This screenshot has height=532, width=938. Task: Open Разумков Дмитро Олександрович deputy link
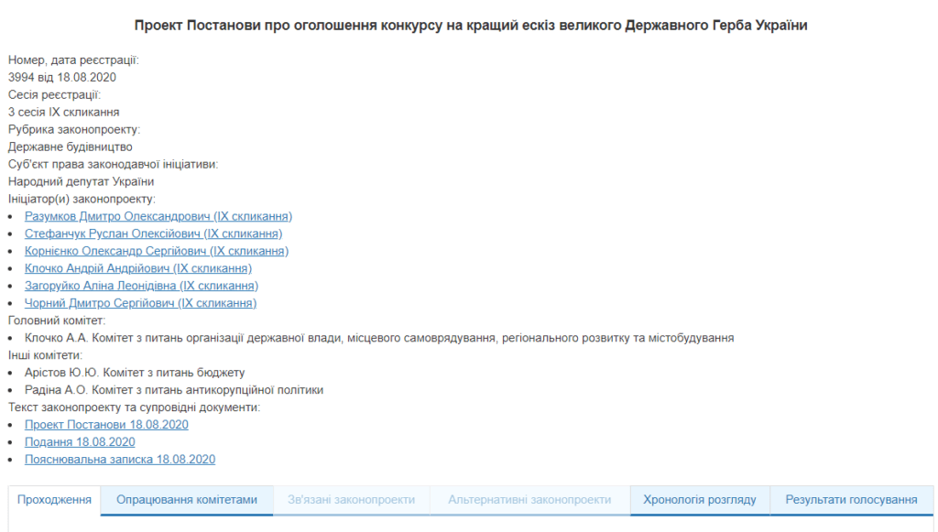tap(158, 216)
